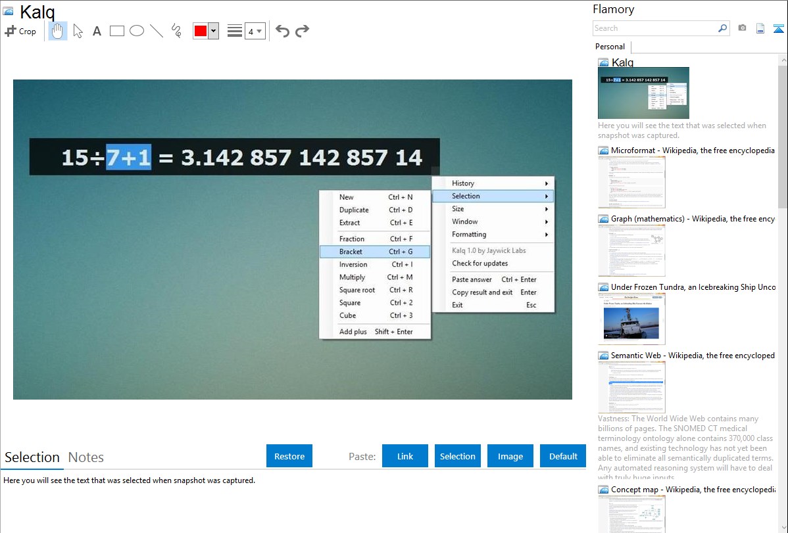Click the Kalq icon in sidebar list
This screenshot has width=788, height=533.
603,63
